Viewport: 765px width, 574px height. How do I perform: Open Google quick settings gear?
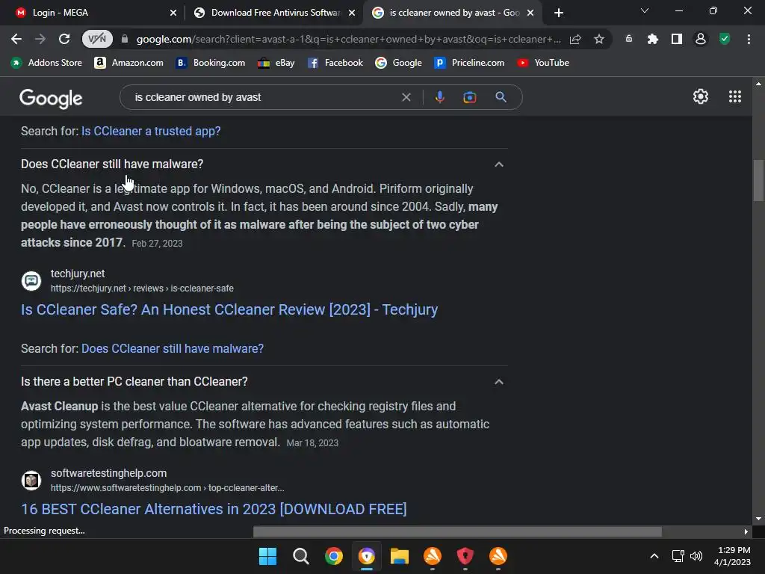[701, 96]
